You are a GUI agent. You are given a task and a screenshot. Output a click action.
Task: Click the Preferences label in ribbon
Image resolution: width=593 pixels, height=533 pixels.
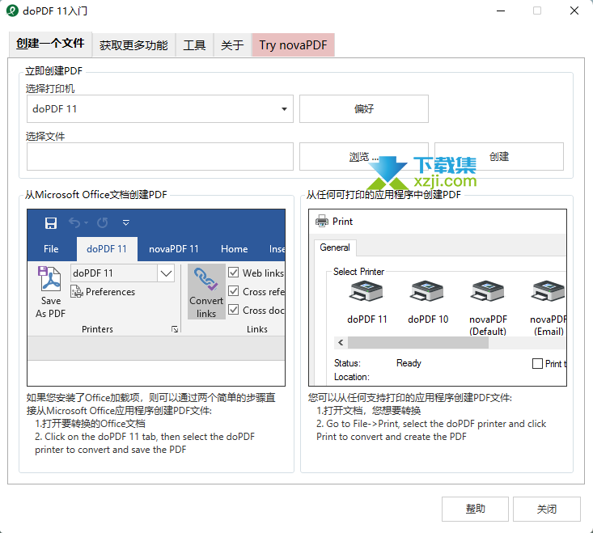point(110,292)
